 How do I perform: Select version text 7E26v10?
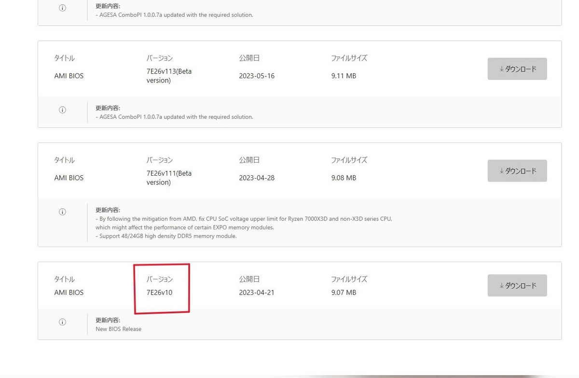(159, 293)
